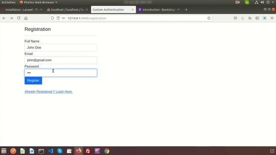Focus the Password input field

click(61, 73)
